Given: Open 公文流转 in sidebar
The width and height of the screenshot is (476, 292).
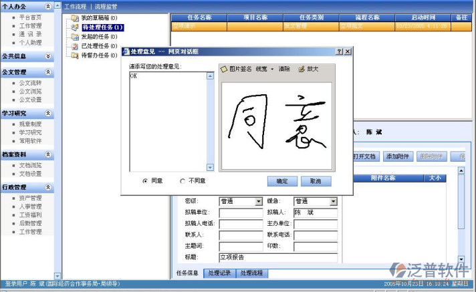Looking at the screenshot, I should click(x=30, y=83).
